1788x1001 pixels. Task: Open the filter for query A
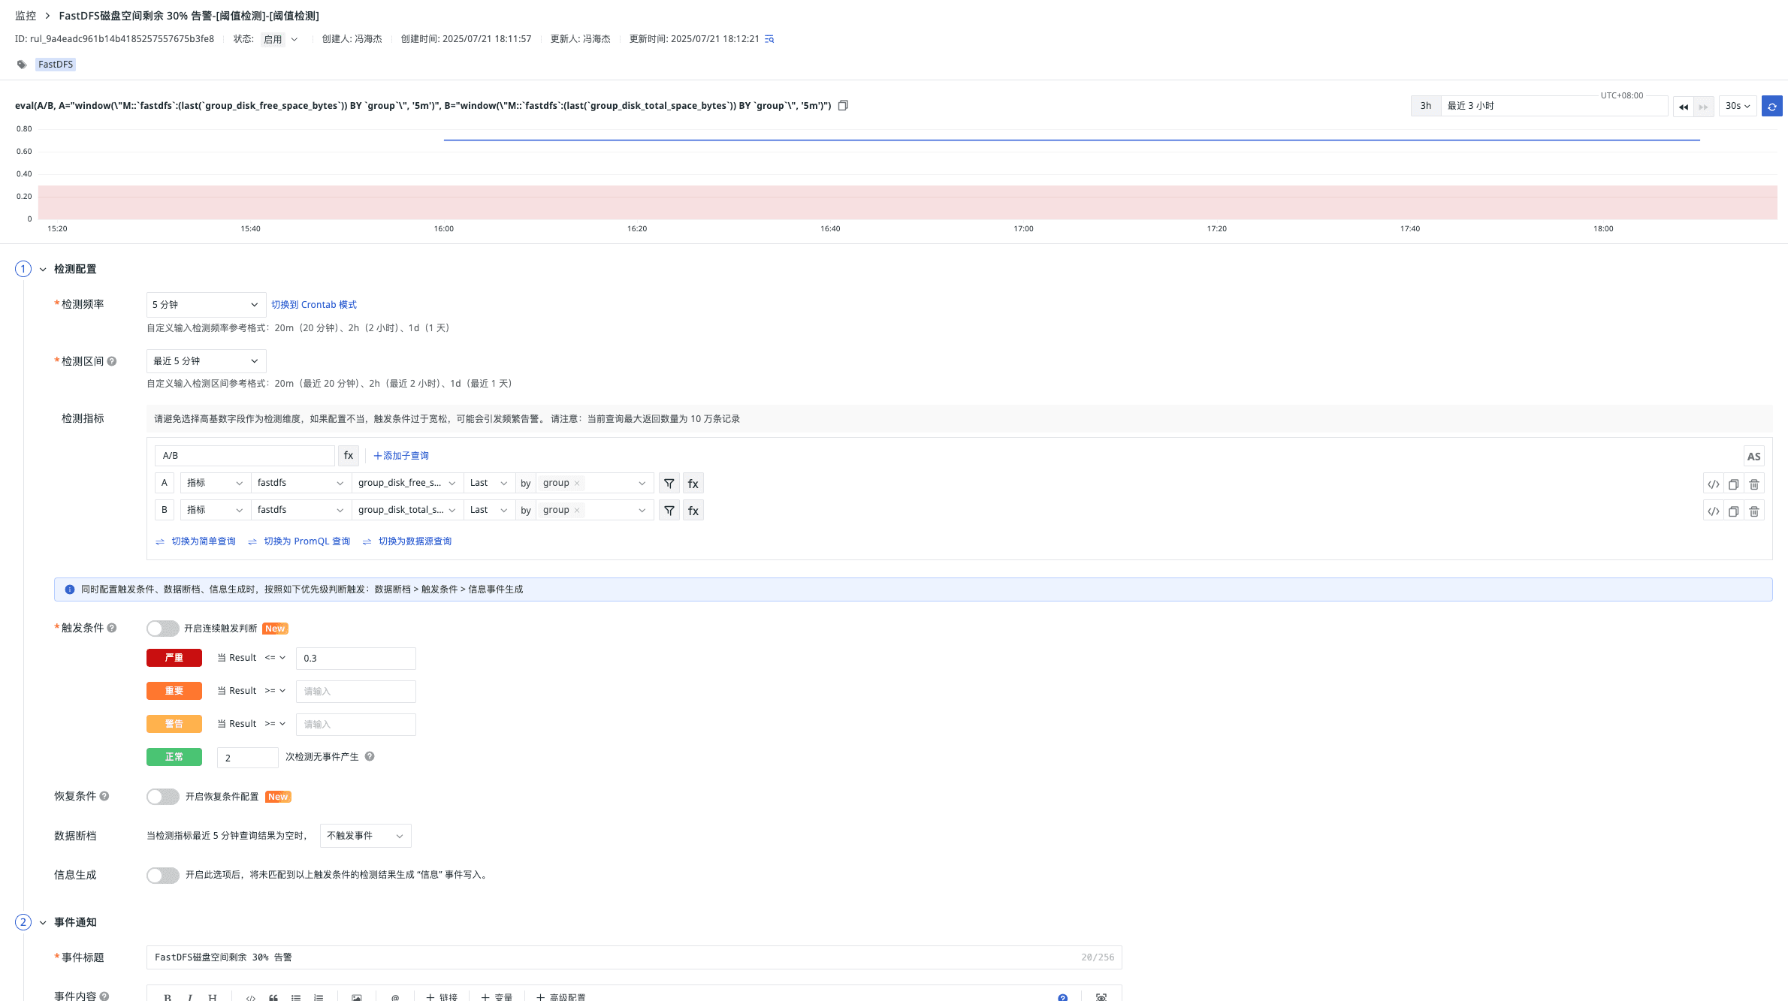pyautogui.click(x=669, y=484)
